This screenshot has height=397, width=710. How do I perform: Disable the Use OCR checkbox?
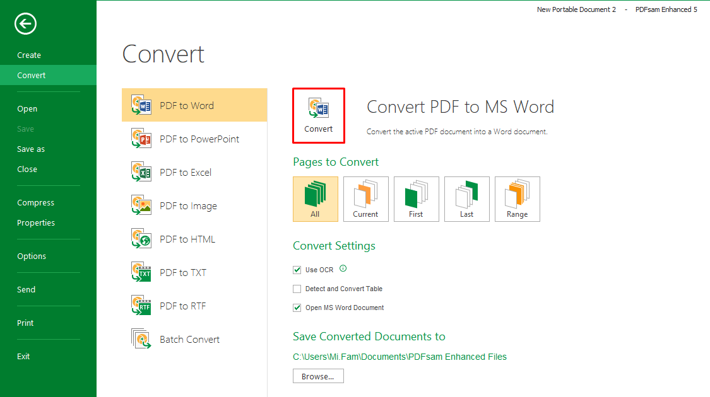pyautogui.click(x=297, y=270)
